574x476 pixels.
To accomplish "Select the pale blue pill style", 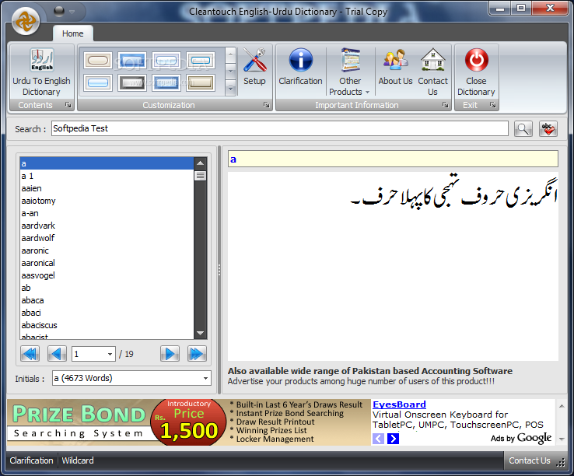I will pos(98,82).
